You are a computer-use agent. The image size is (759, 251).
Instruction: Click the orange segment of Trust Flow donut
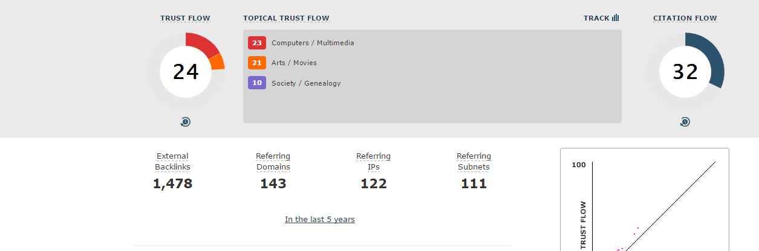(x=218, y=62)
